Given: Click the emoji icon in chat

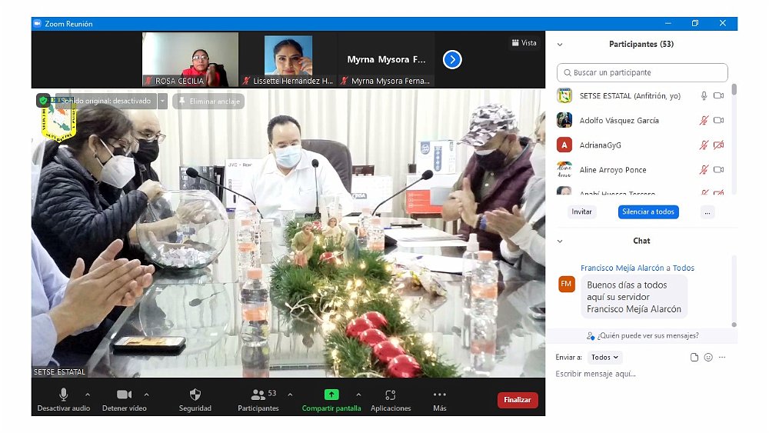Looking at the screenshot, I should [708, 357].
